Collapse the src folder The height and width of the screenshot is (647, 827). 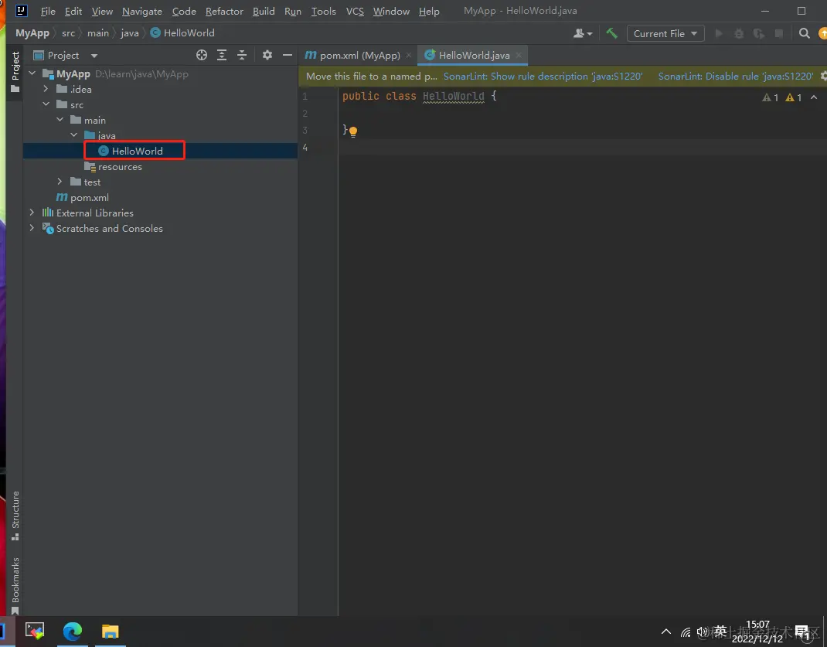46,104
